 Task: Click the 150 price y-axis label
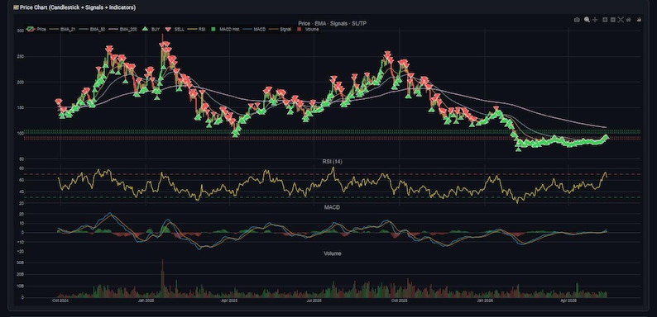click(x=20, y=107)
